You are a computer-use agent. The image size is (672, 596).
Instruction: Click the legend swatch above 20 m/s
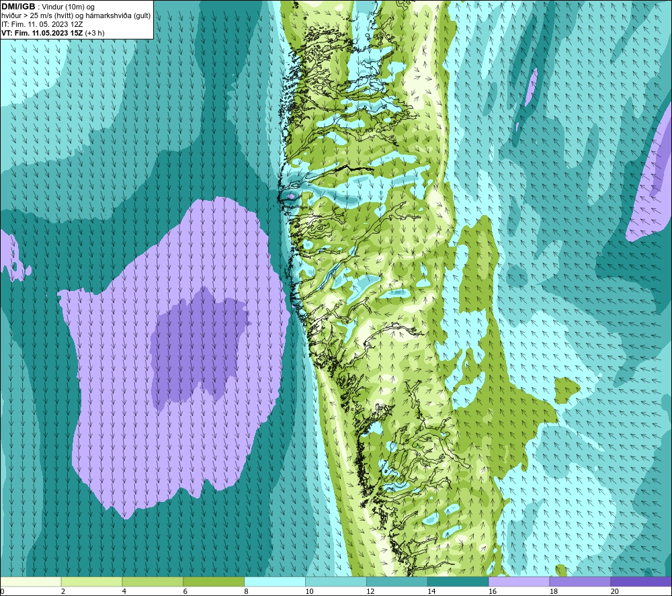(641, 581)
